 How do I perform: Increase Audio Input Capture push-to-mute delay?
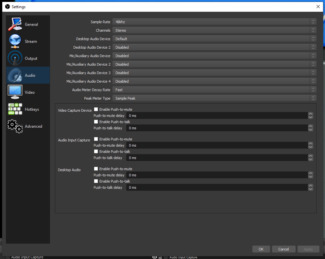[x=310, y=143]
